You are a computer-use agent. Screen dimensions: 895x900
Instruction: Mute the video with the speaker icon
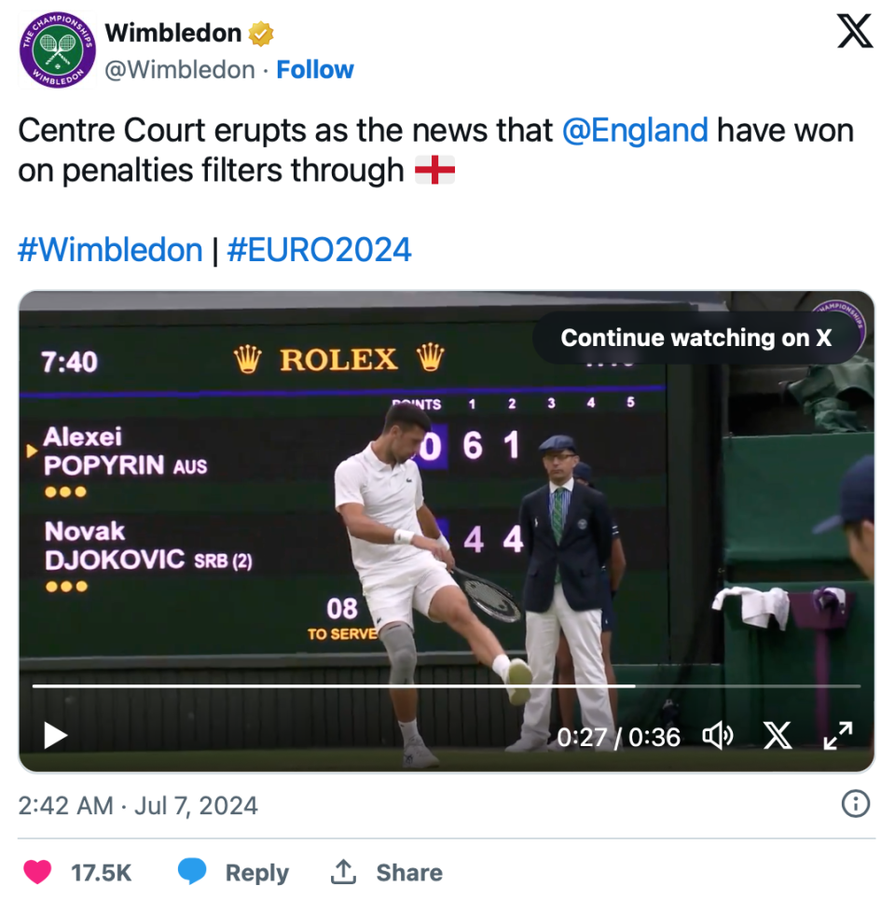point(717,736)
